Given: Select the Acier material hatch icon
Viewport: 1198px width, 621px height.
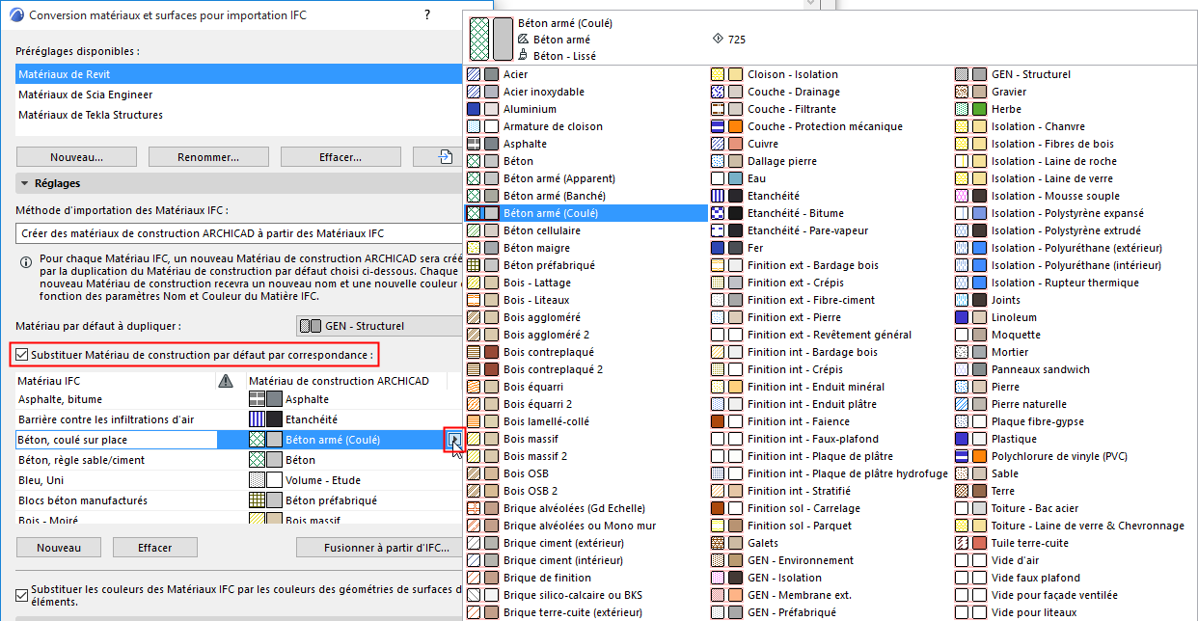Looking at the screenshot, I should (473, 73).
